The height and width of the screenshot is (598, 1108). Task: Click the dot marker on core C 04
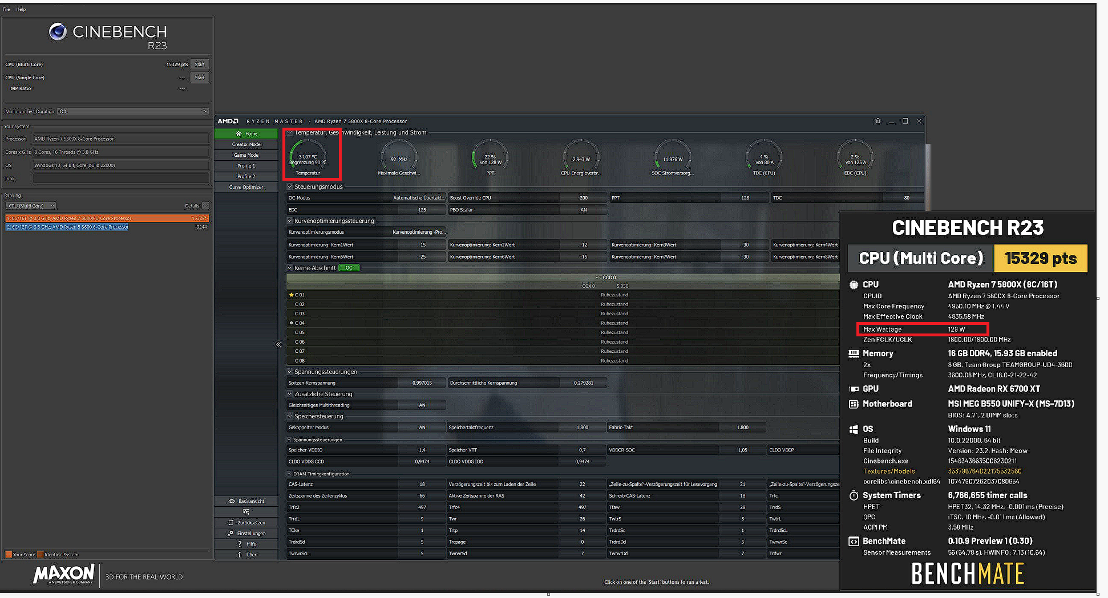click(291, 323)
